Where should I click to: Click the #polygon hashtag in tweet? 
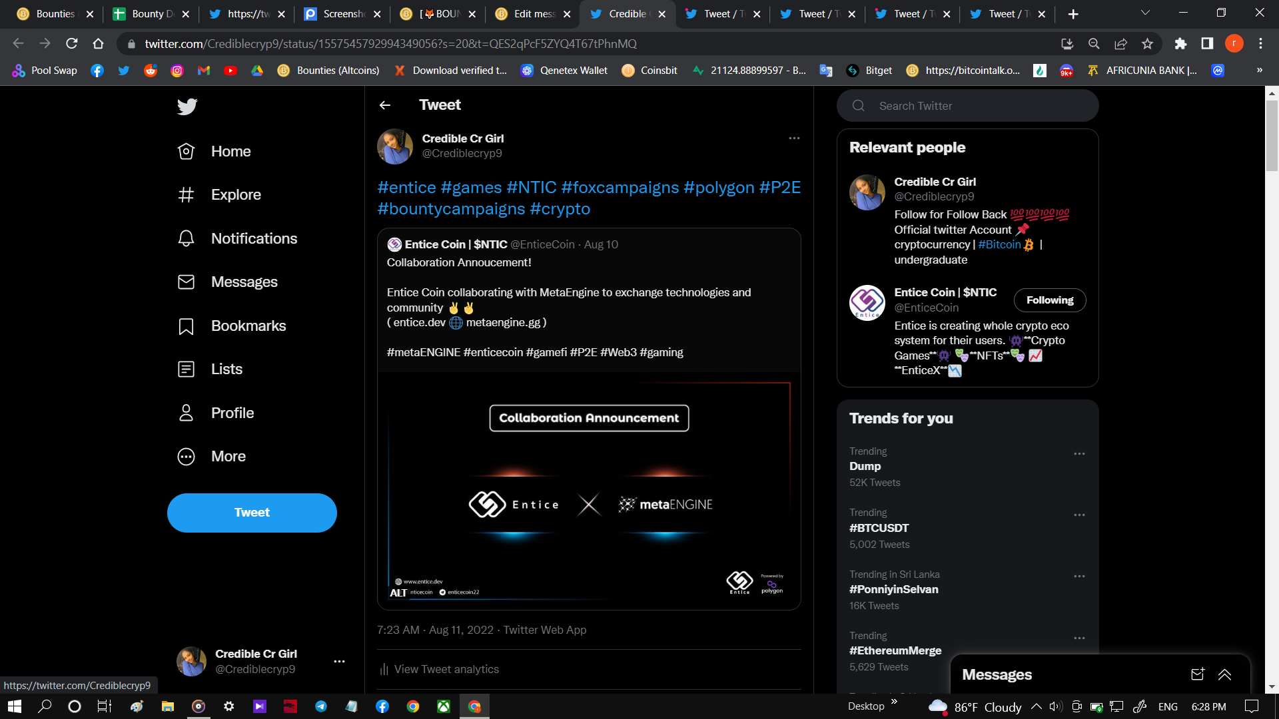pos(719,188)
